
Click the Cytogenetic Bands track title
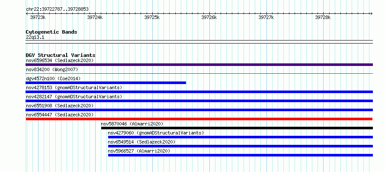pyautogui.click(x=51, y=32)
